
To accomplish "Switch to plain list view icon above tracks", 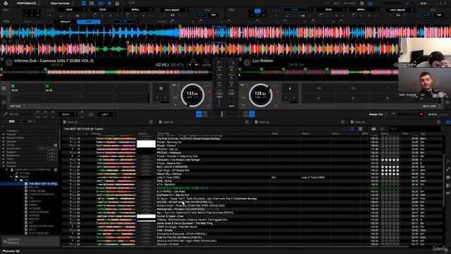I will (x=360, y=128).
